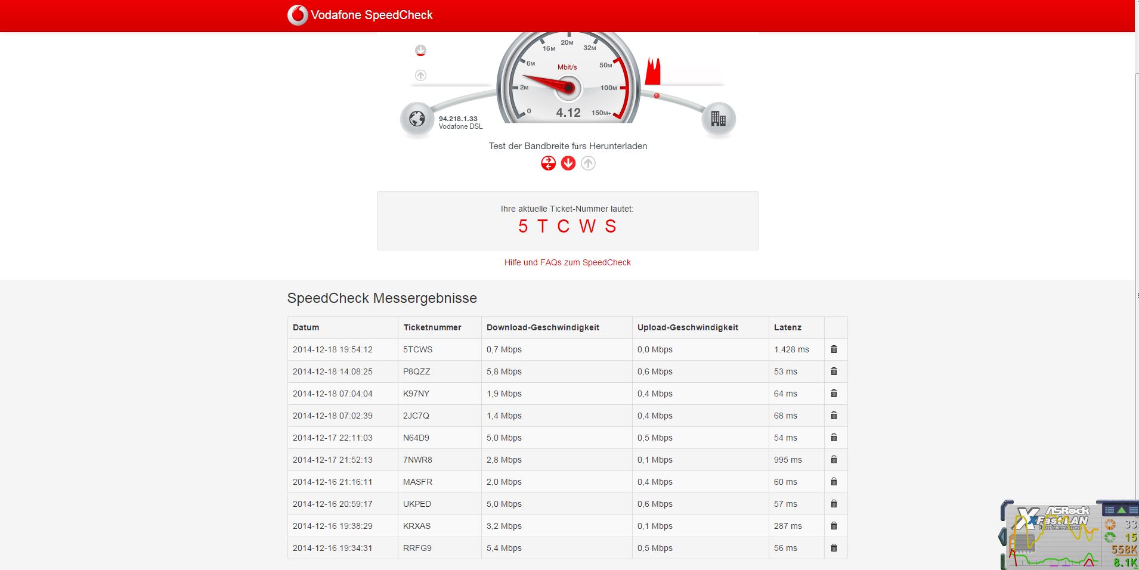Screen dimensions: 1139x570
Task: Click the small upload indicator icon above the gauge
Action: pos(420,75)
